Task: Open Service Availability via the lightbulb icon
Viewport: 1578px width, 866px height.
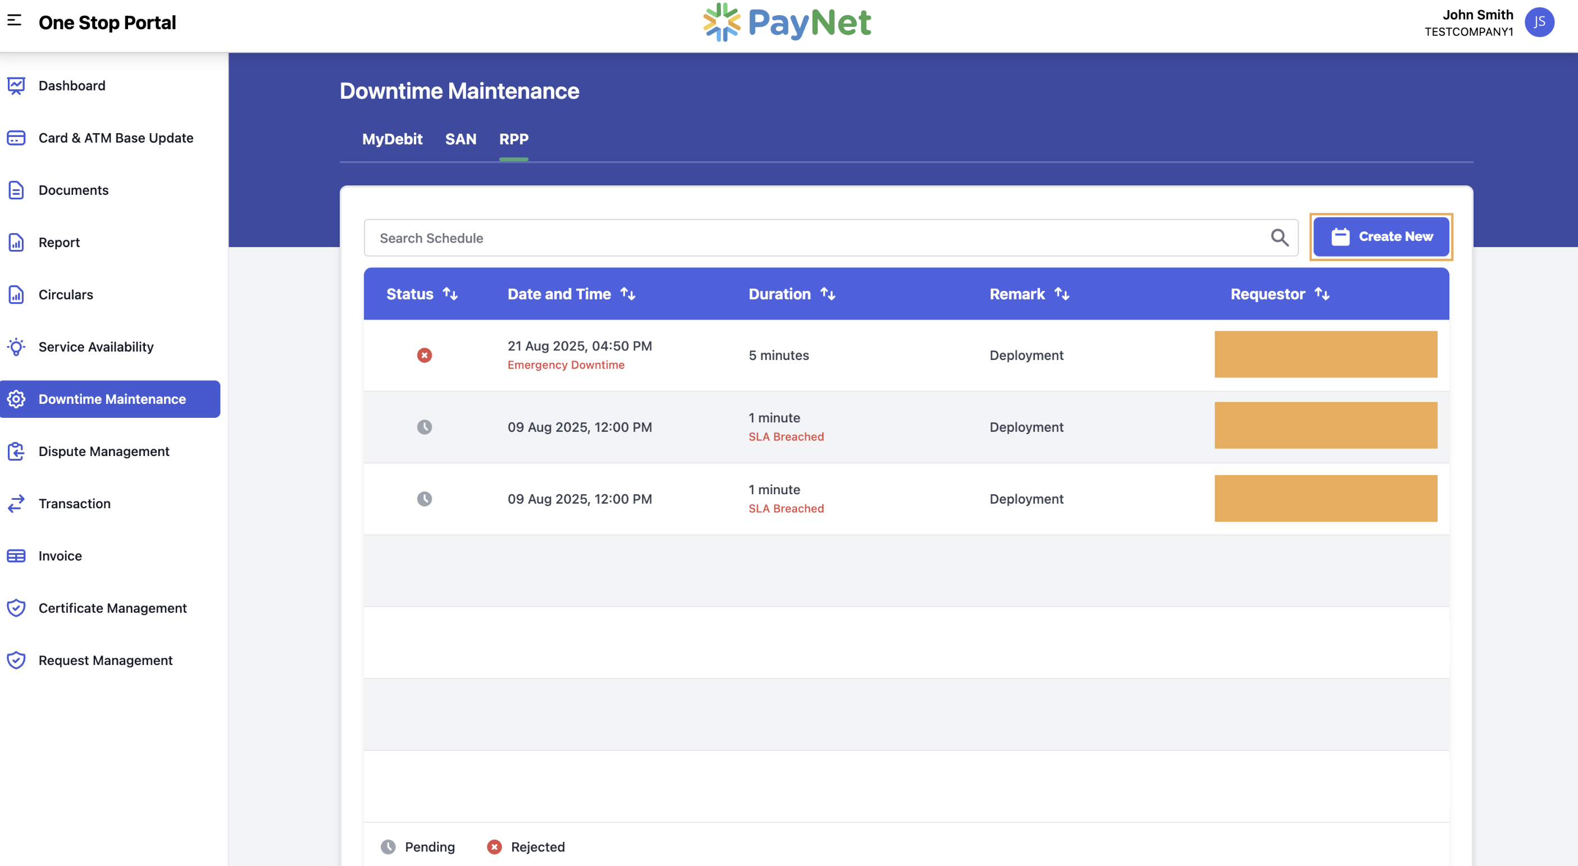Action: click(x=15, y=347)
